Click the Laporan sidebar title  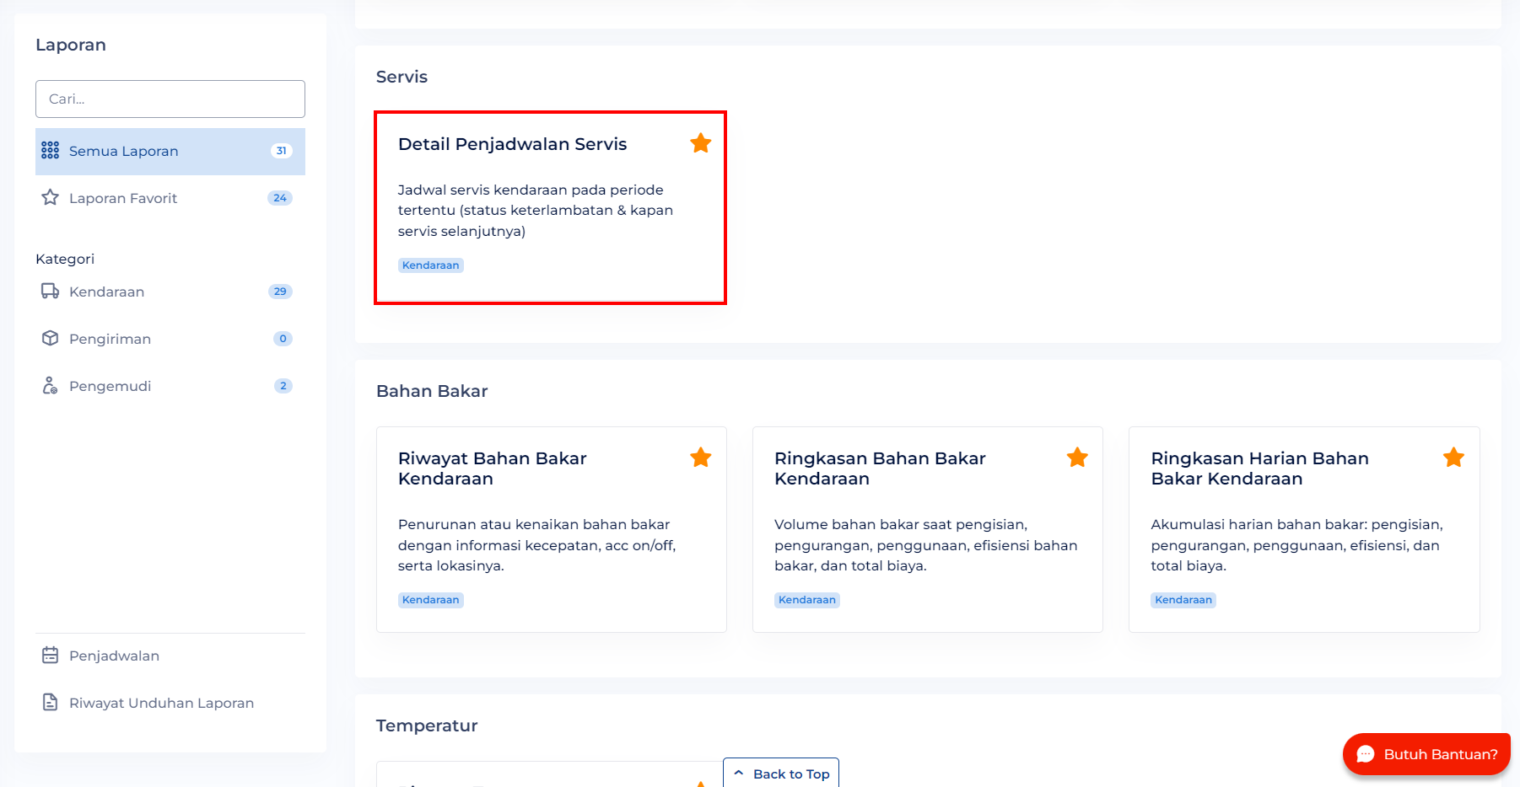pos(71,45)
